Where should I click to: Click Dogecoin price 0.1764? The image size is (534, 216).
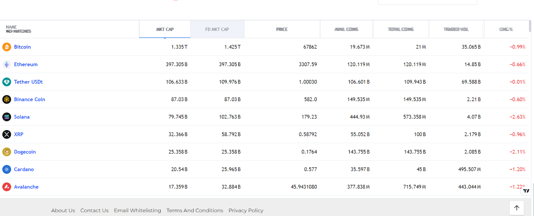click(309, 152)
